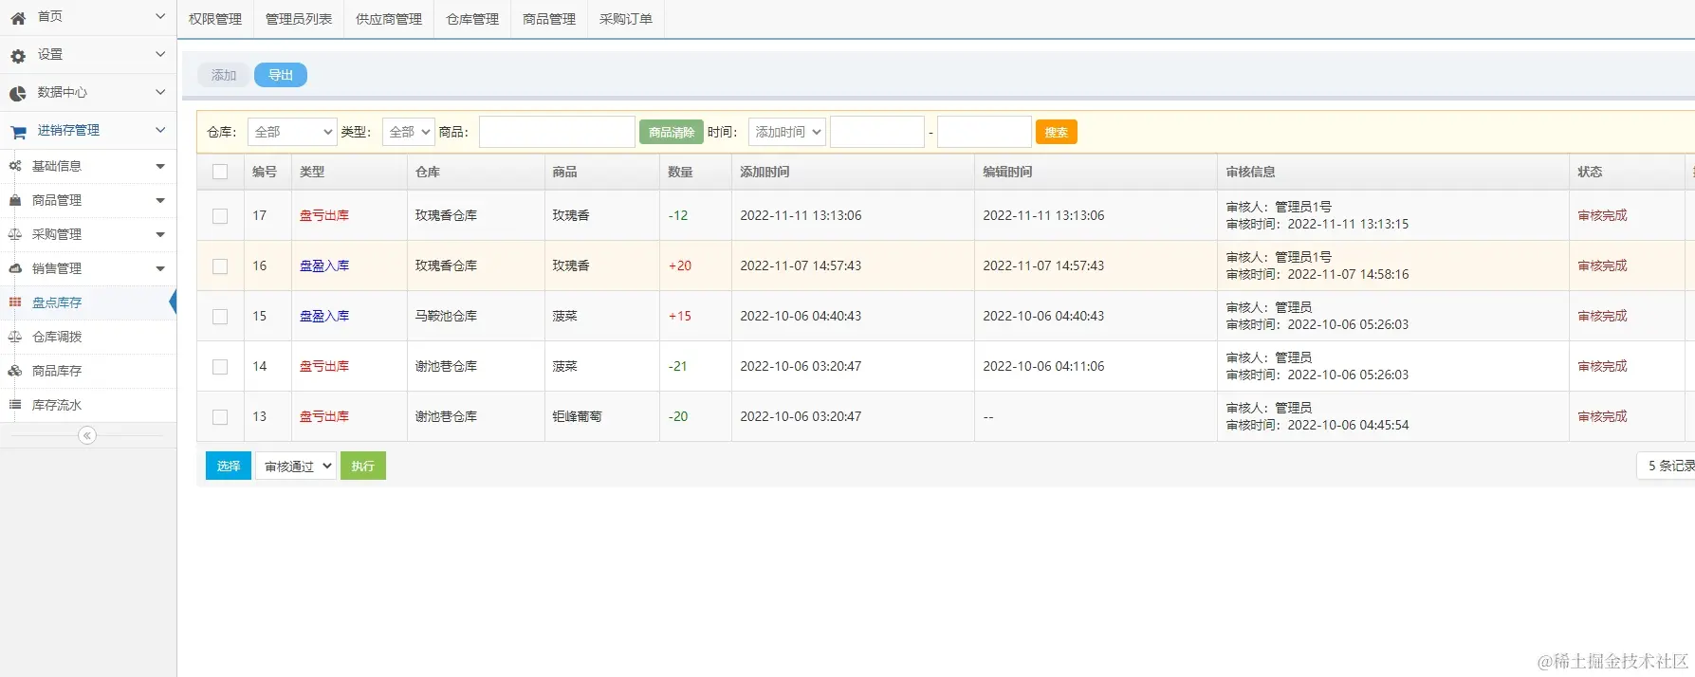Open 仓库调拨 in the sidebar
The height and width of the screenshot is (677, 1695).
pyautogui.click(x=57, y=337)
